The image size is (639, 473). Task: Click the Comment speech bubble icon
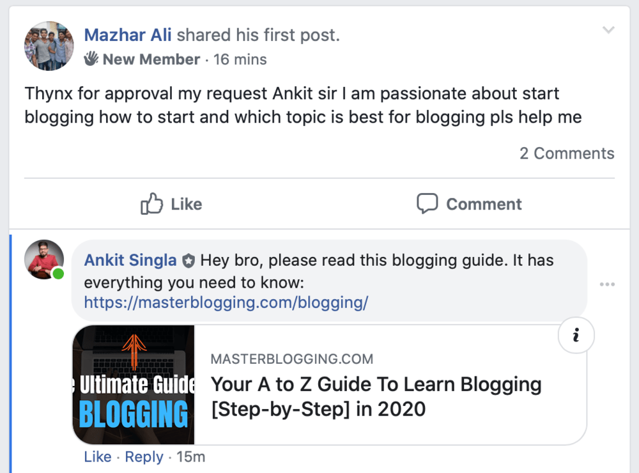pyautogui.click(x=426, y=203)
